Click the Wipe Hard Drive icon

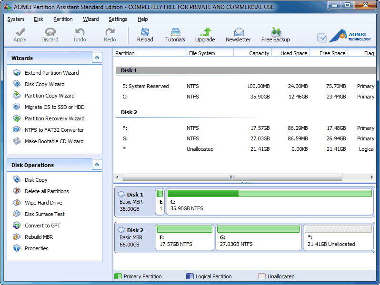17,202
